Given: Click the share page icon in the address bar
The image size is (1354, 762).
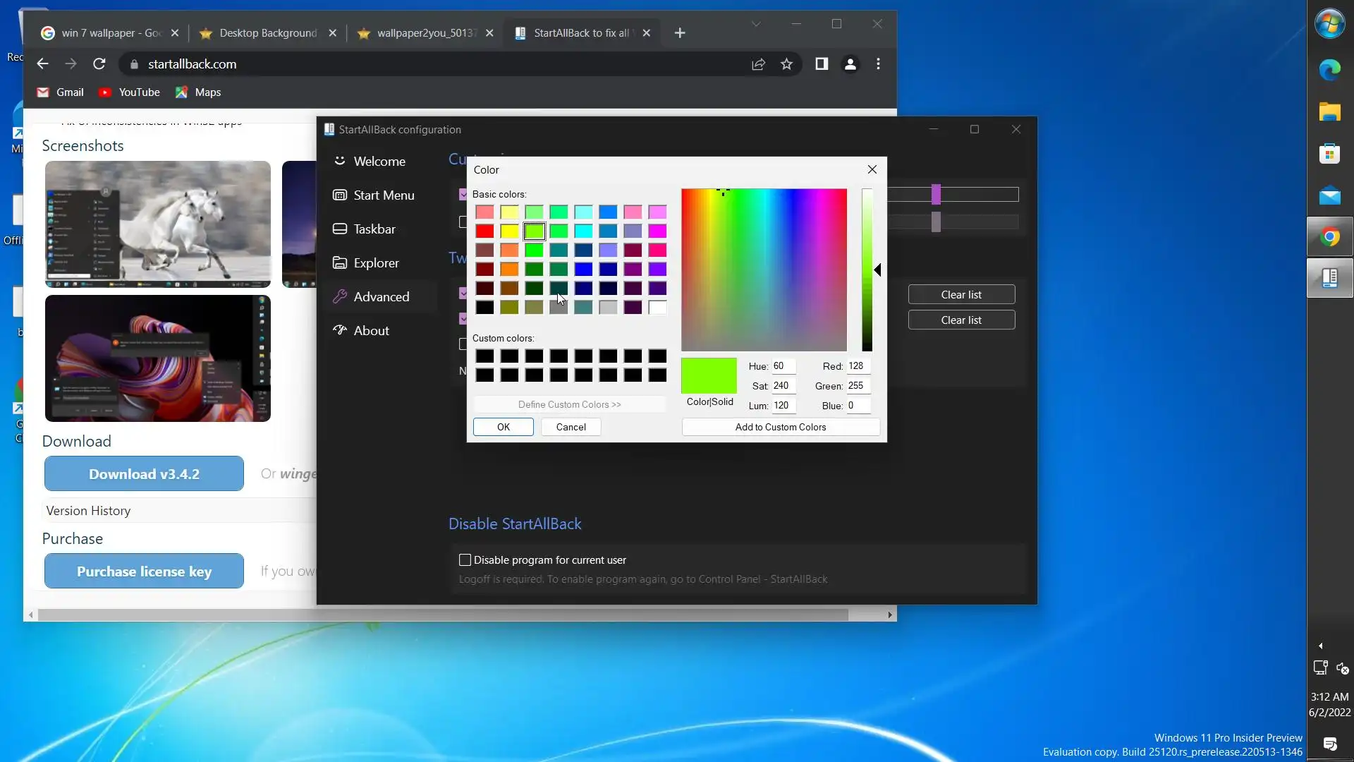Looking at the screenshot, I should point(758,64).
